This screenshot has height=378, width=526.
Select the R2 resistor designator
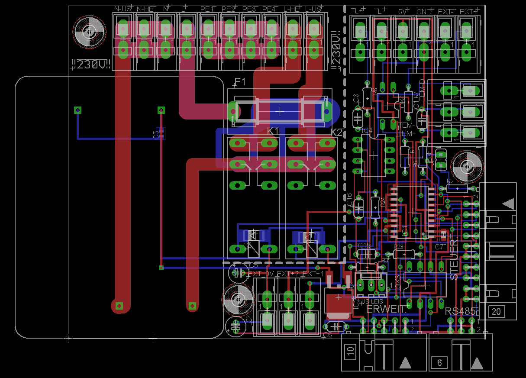click(450, 181)
